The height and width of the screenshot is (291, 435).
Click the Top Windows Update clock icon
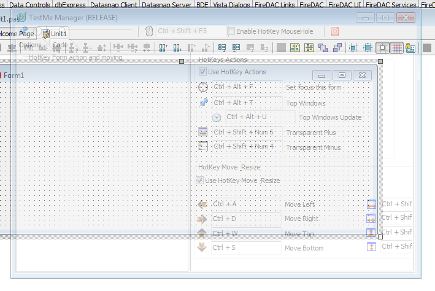pyautogui.click(x=217, y=117)
